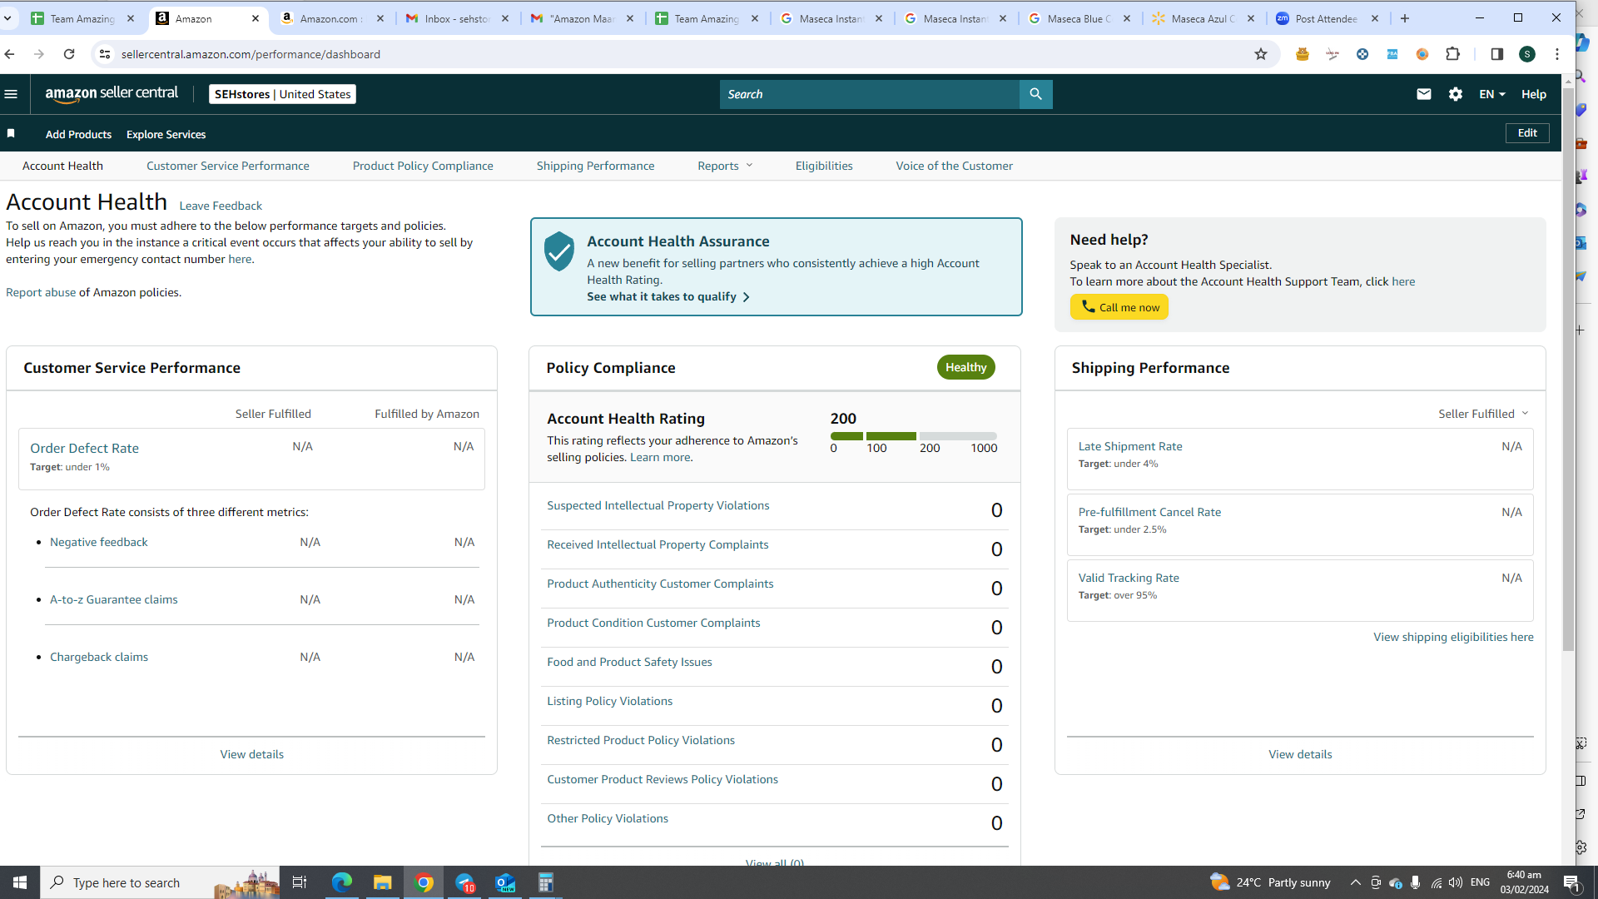Click the search magnifier button
The height and width of the screenshot is (899, 1598).
1035,94
